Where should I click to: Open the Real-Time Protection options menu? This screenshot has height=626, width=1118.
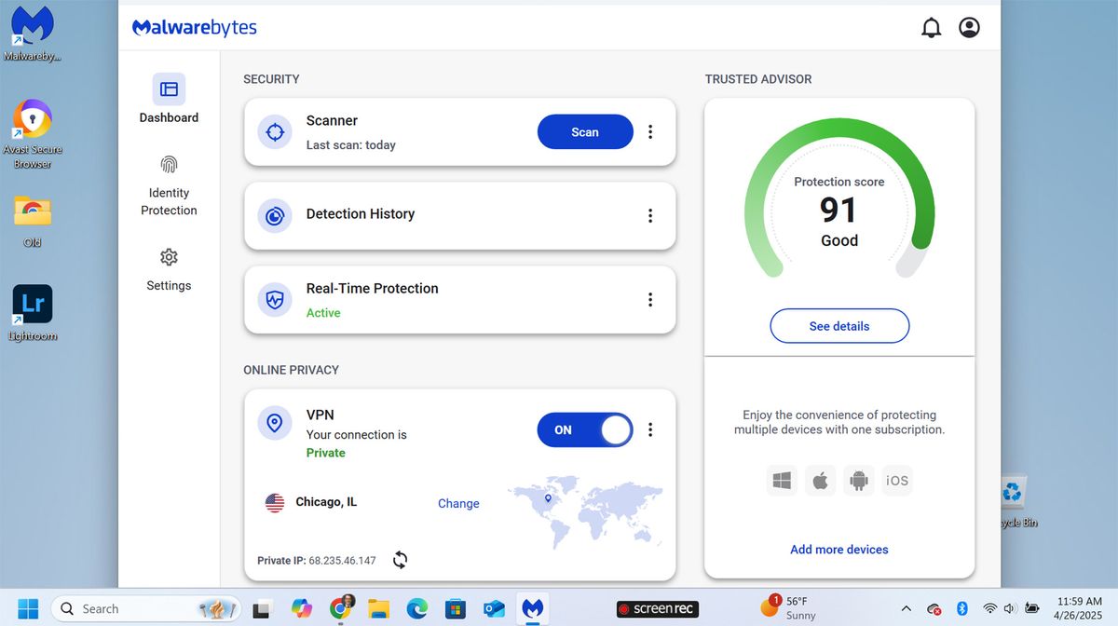tap(650, 299)
